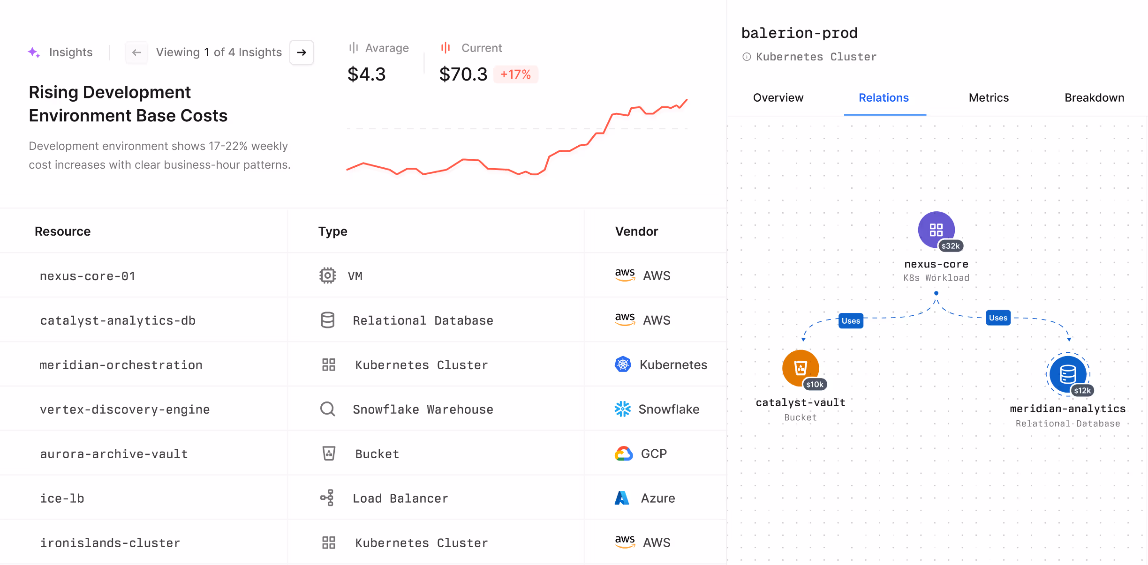Click the Bucket type icon

329,453
